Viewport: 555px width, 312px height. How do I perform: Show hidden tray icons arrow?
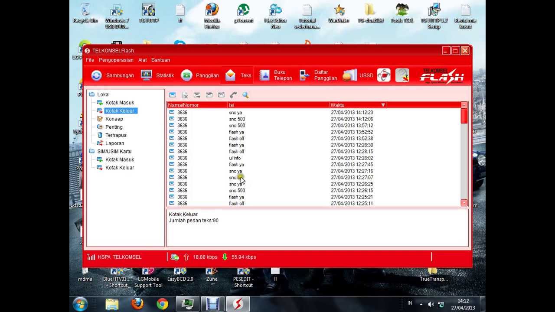pos(421,304)
